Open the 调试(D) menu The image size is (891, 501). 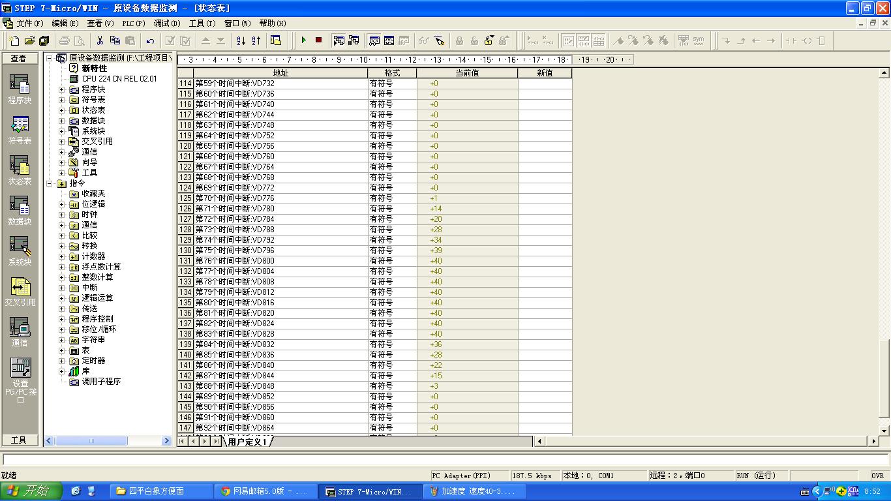(167, 23)
